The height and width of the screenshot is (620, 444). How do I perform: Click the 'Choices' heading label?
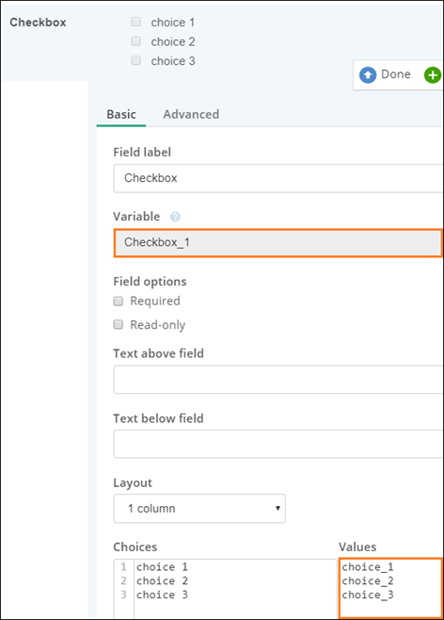point(135,547)
